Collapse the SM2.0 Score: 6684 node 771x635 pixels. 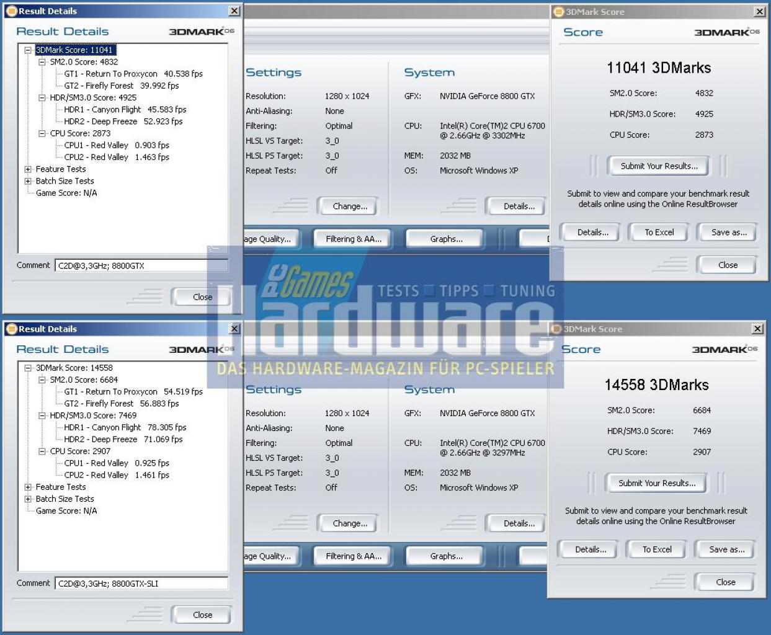tap(42, 380)
